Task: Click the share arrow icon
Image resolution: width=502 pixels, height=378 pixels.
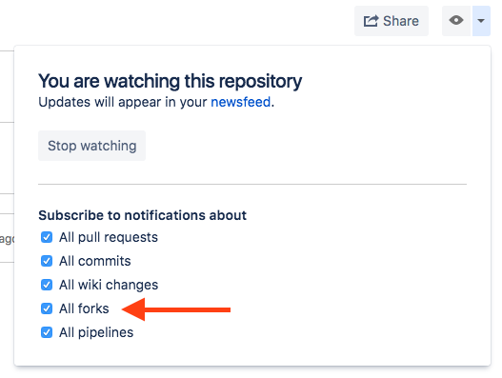Action: [x=371, y=21]
